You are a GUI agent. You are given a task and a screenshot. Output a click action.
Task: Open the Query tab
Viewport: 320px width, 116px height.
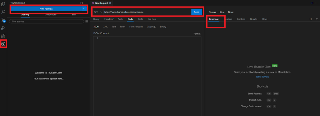coord(96,19)
